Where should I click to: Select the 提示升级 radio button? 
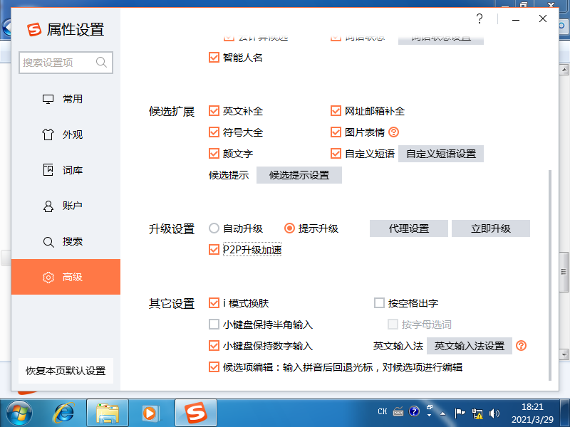[x=289, y=228]
